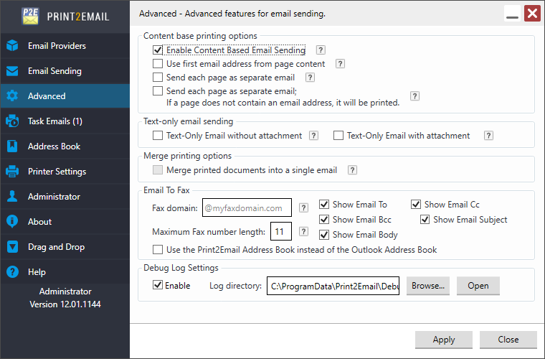Show help for Fax domain field
This screenshot has height=359, width=545.
coord(303,208)
